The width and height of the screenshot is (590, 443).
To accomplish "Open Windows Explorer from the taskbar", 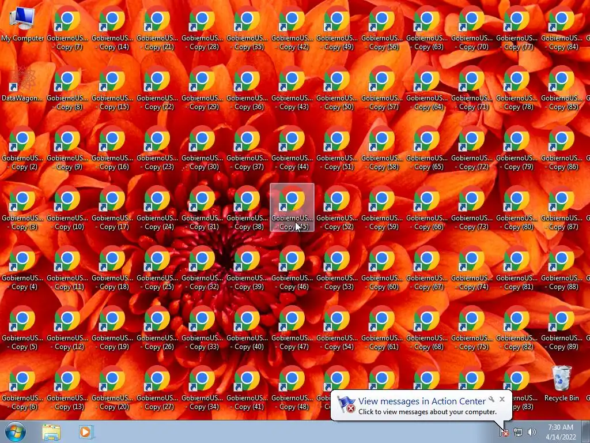I will (x=51, y=432).
